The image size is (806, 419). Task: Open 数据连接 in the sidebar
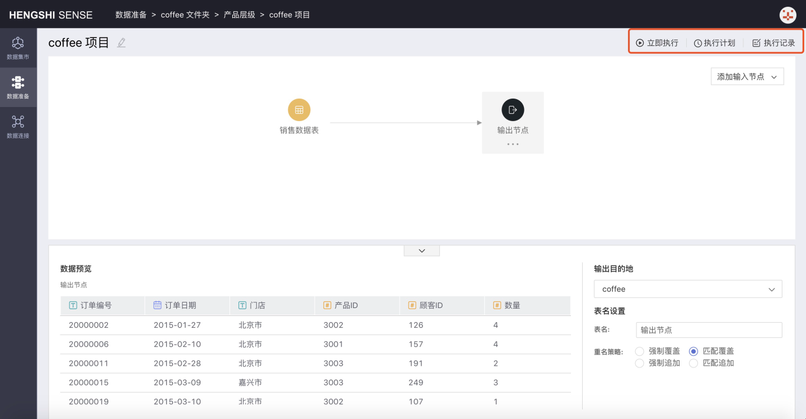(18, 127)
